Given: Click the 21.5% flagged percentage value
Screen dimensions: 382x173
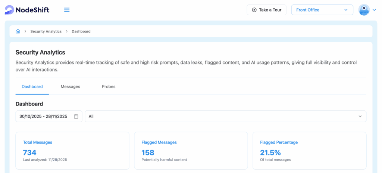Looking at the screenshot, I should point(270,152).
